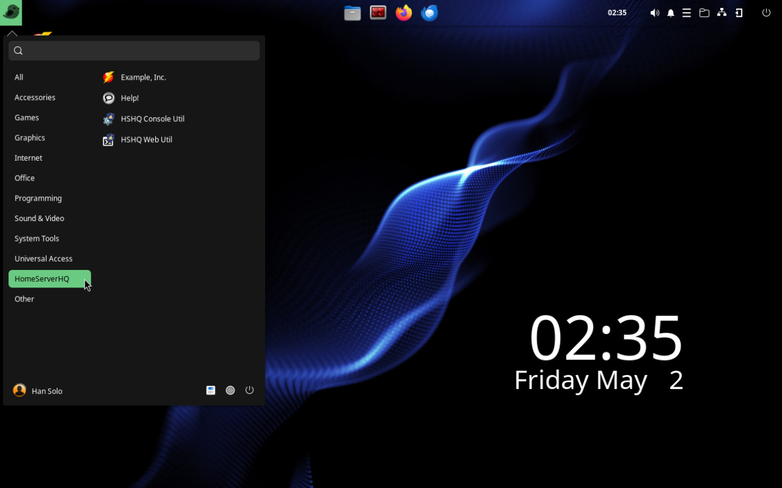This screenshot has width=782, height=488.
Task: Select the System Tools category
Action: click(37, 239)
